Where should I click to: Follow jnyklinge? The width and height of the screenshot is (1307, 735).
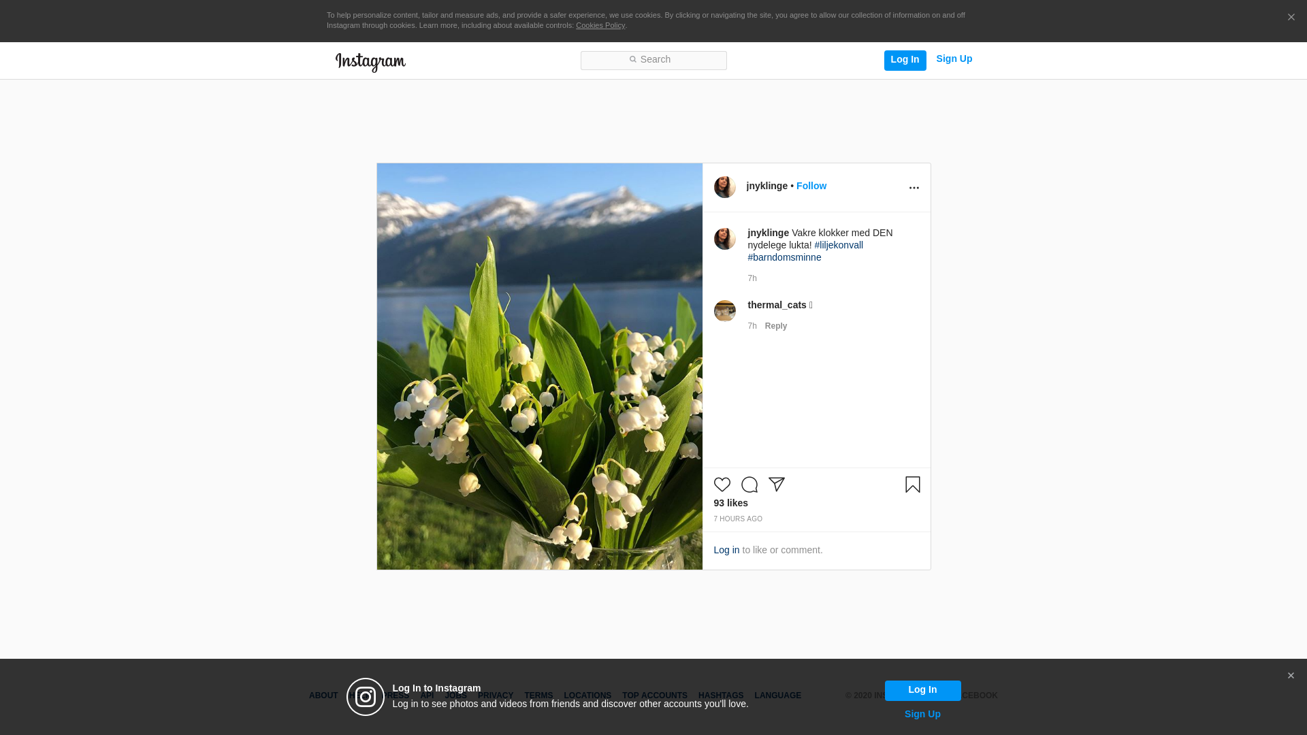(811, 186)
